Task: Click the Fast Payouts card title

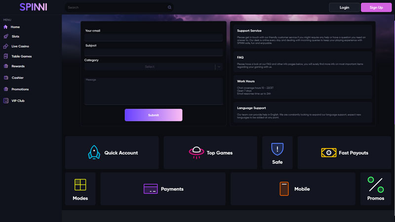Action: click(x=354, y=153)
